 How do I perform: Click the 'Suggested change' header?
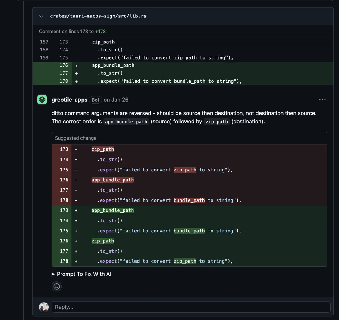pos(76,138)
